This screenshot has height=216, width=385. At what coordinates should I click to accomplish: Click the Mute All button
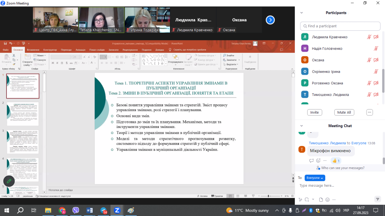coord(344,112)
